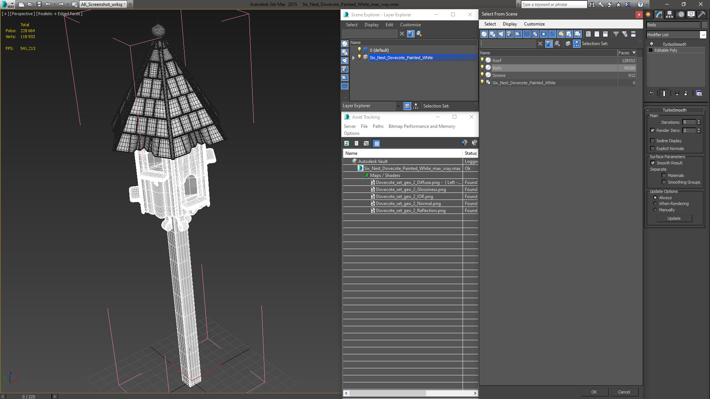The image size is (710, 399).
Task: Uncheck Smooth Result checkbox
Action: (653, 163)
